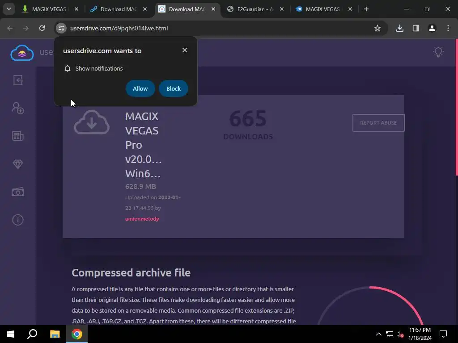Open the money earnings sidebar icon
Image resolution: width=458 pixels, height=343 pixels.
coord(18,192)
